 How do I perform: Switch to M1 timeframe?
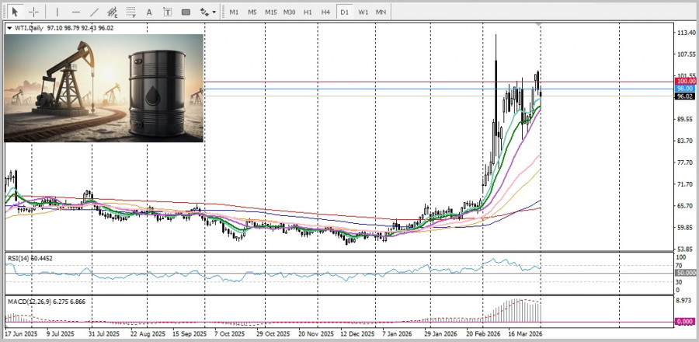tap(234, 12)
